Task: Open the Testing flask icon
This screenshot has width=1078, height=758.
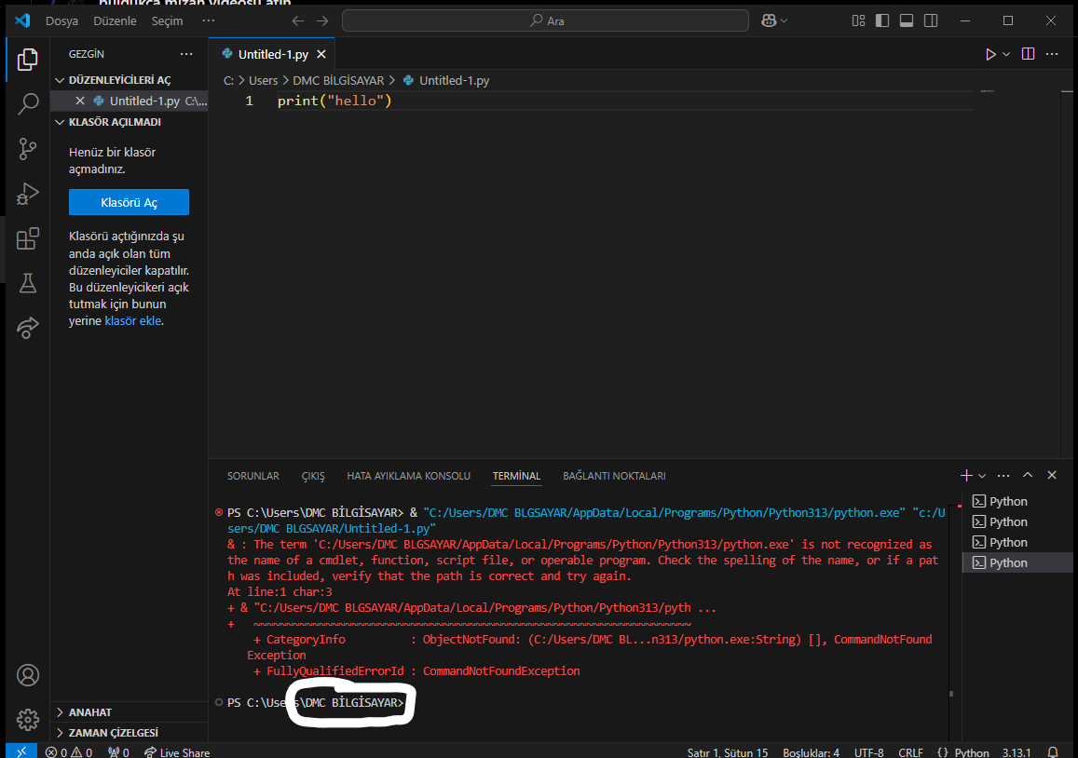Action: tap(28, 283)
